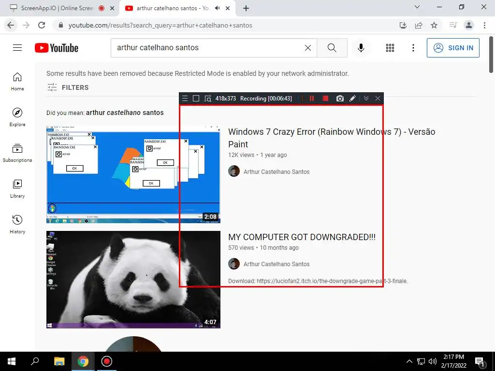Image resolution: width=495 pixels, height=371 pixels.
Task: Click the address bar URL
Action: (x=160, y=25)
